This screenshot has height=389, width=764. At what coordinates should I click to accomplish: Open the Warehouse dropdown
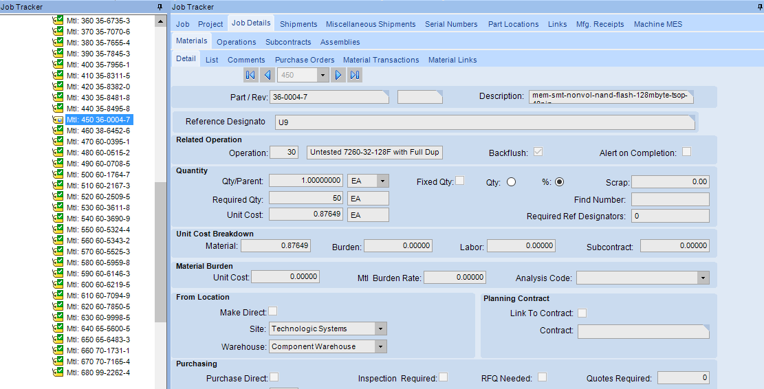(x=380, y=346)
